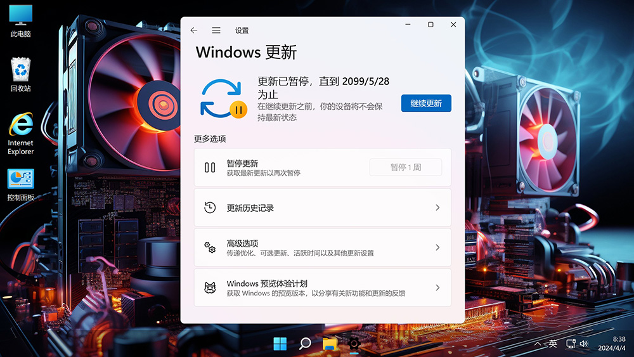Click the 暂停 1 周 pause button
The height and width of the screenshot is (357, 634).
pyautogui.click(x=406, y=167)
